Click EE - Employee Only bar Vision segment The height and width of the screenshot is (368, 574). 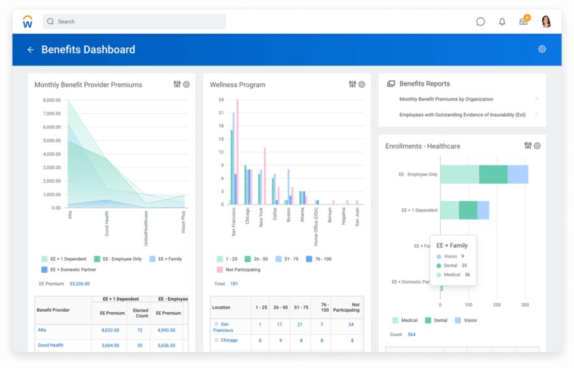click(x=518, y=175)
